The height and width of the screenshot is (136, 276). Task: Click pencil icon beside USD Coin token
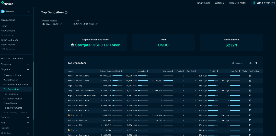click(x=97, y=24)
